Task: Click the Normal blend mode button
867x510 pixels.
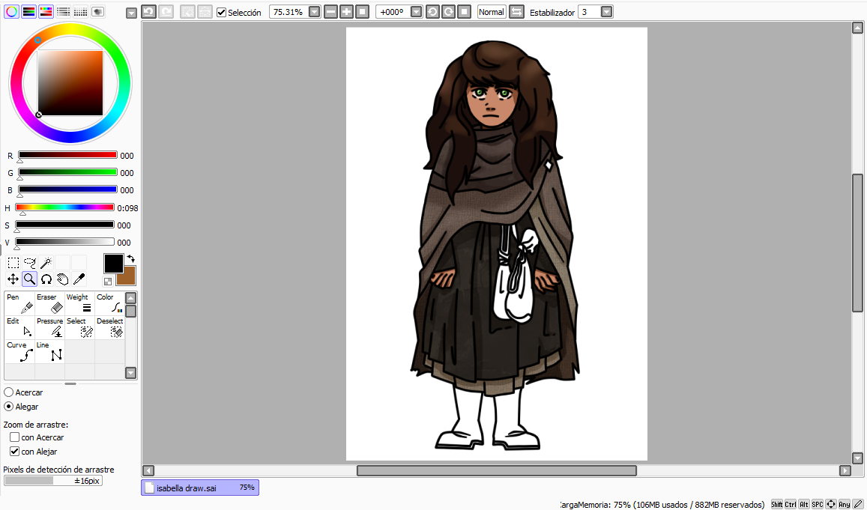Action: point(492,11)
